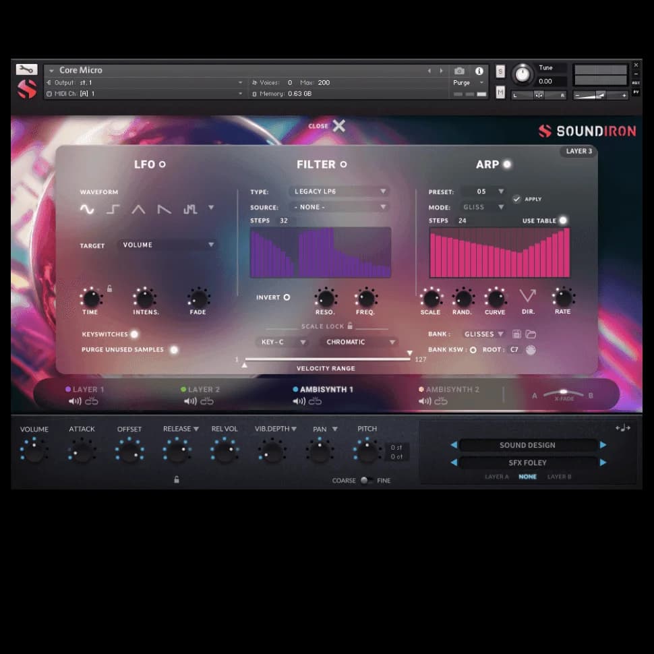
Task: Select the square wave LFO waveform
Action: click(x=113, y=209)
